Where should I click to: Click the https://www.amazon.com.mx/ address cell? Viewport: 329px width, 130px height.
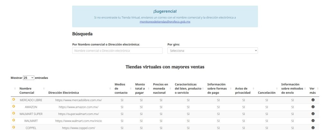pos(78,107)
